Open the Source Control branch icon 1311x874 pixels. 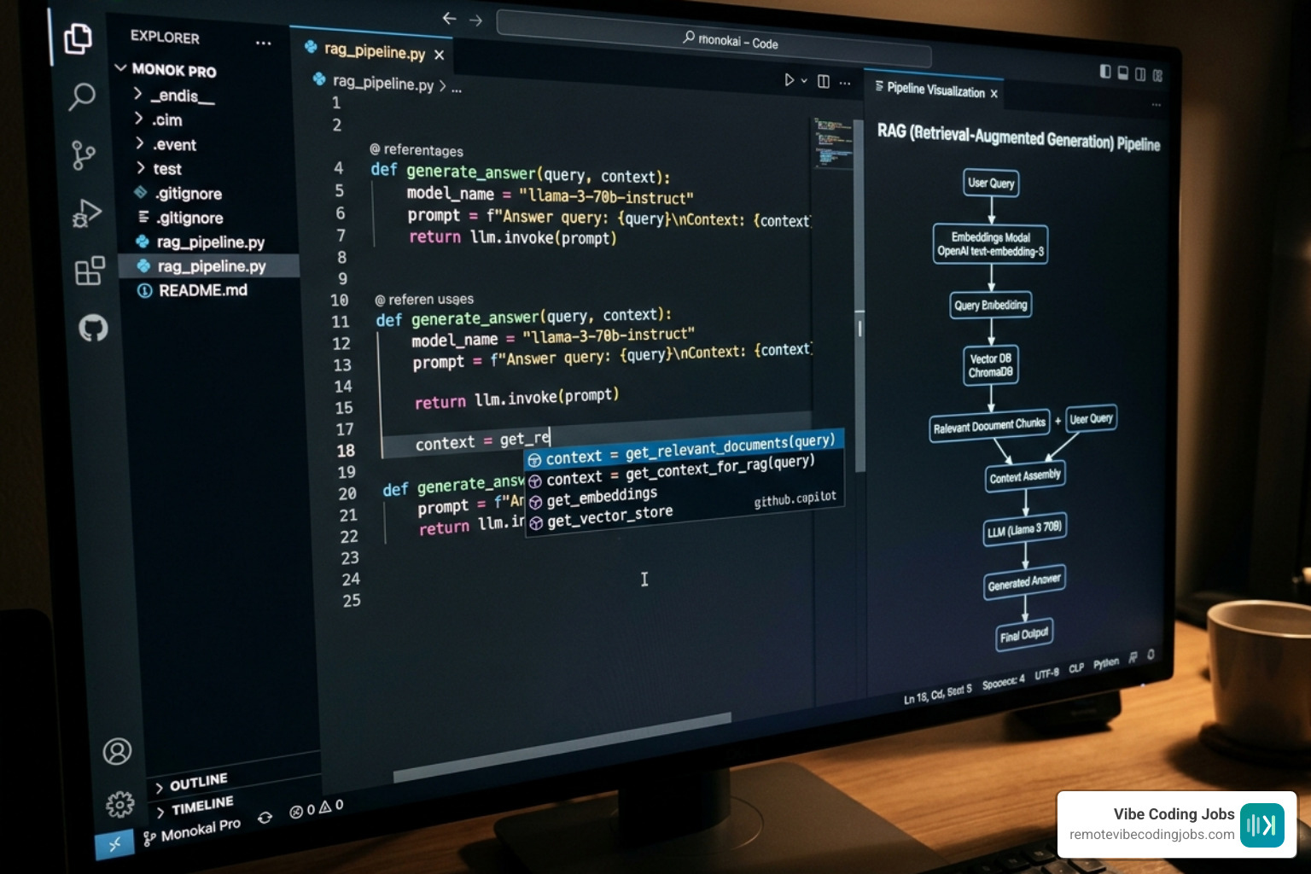pos(84,155)
